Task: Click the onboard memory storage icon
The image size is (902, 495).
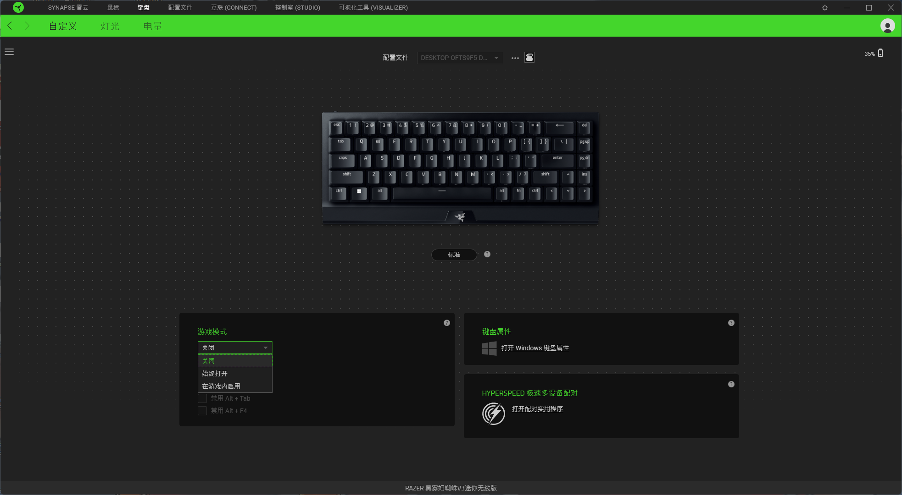Action: pos(529,57)
